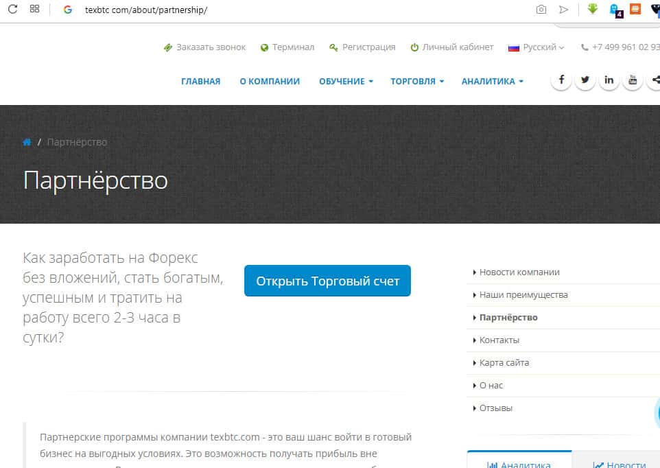Click the Google search engine icon
This screenshot has height=468, width=660.
coord(67,10)
